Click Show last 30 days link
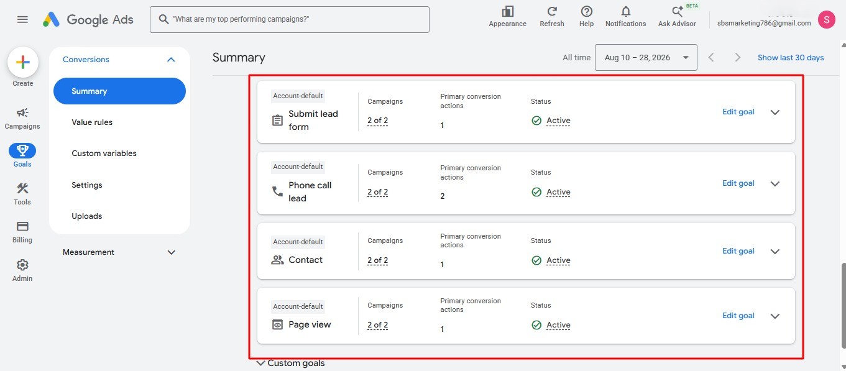 [x=791, y=57]
